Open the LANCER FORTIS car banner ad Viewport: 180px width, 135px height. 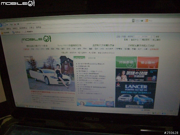(136, 95)
